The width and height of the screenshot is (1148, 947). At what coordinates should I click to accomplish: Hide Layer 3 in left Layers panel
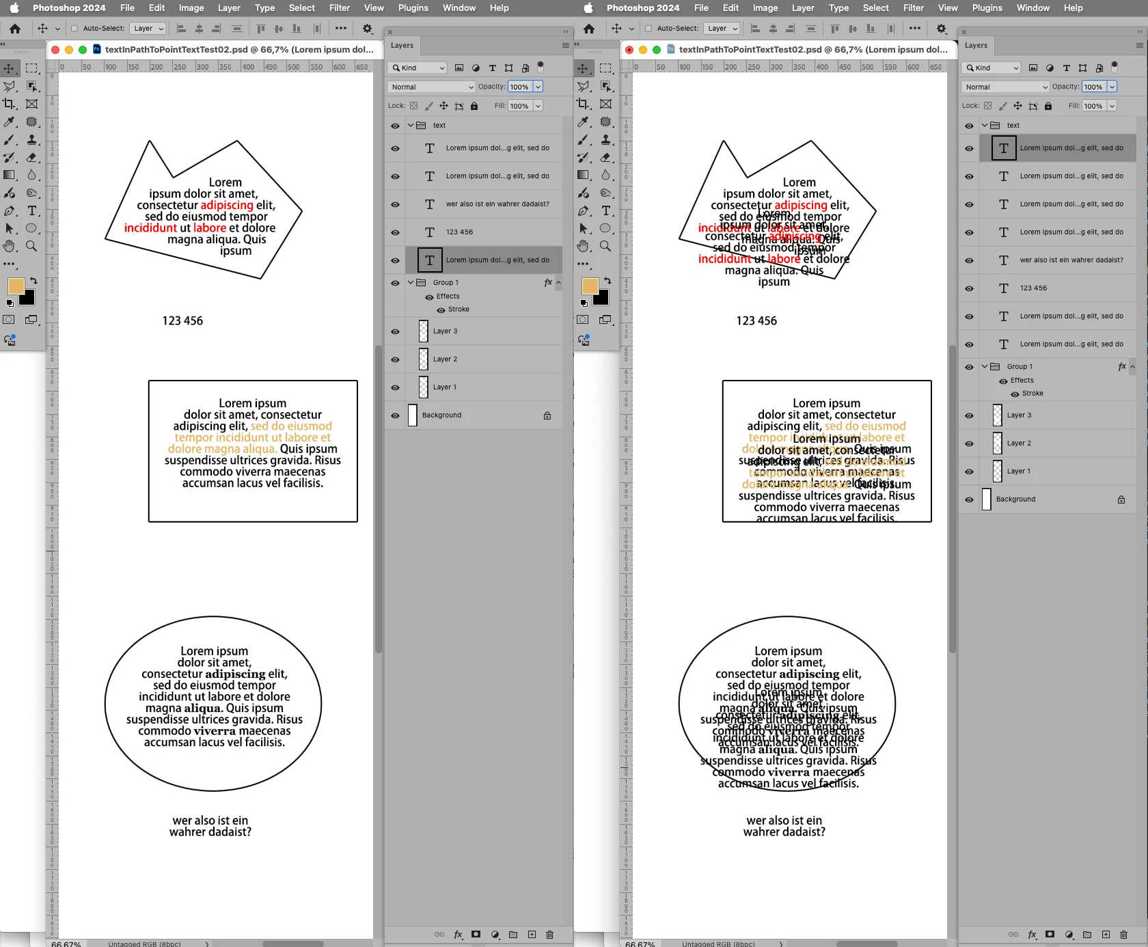pos(395,331)
